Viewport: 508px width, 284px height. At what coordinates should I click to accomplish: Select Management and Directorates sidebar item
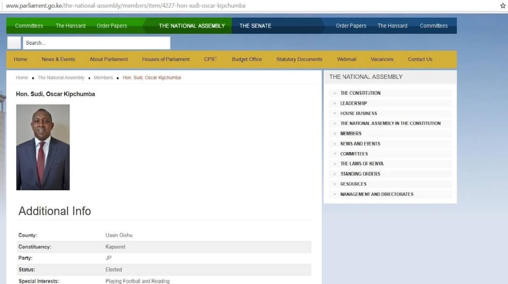coord(377,194)
